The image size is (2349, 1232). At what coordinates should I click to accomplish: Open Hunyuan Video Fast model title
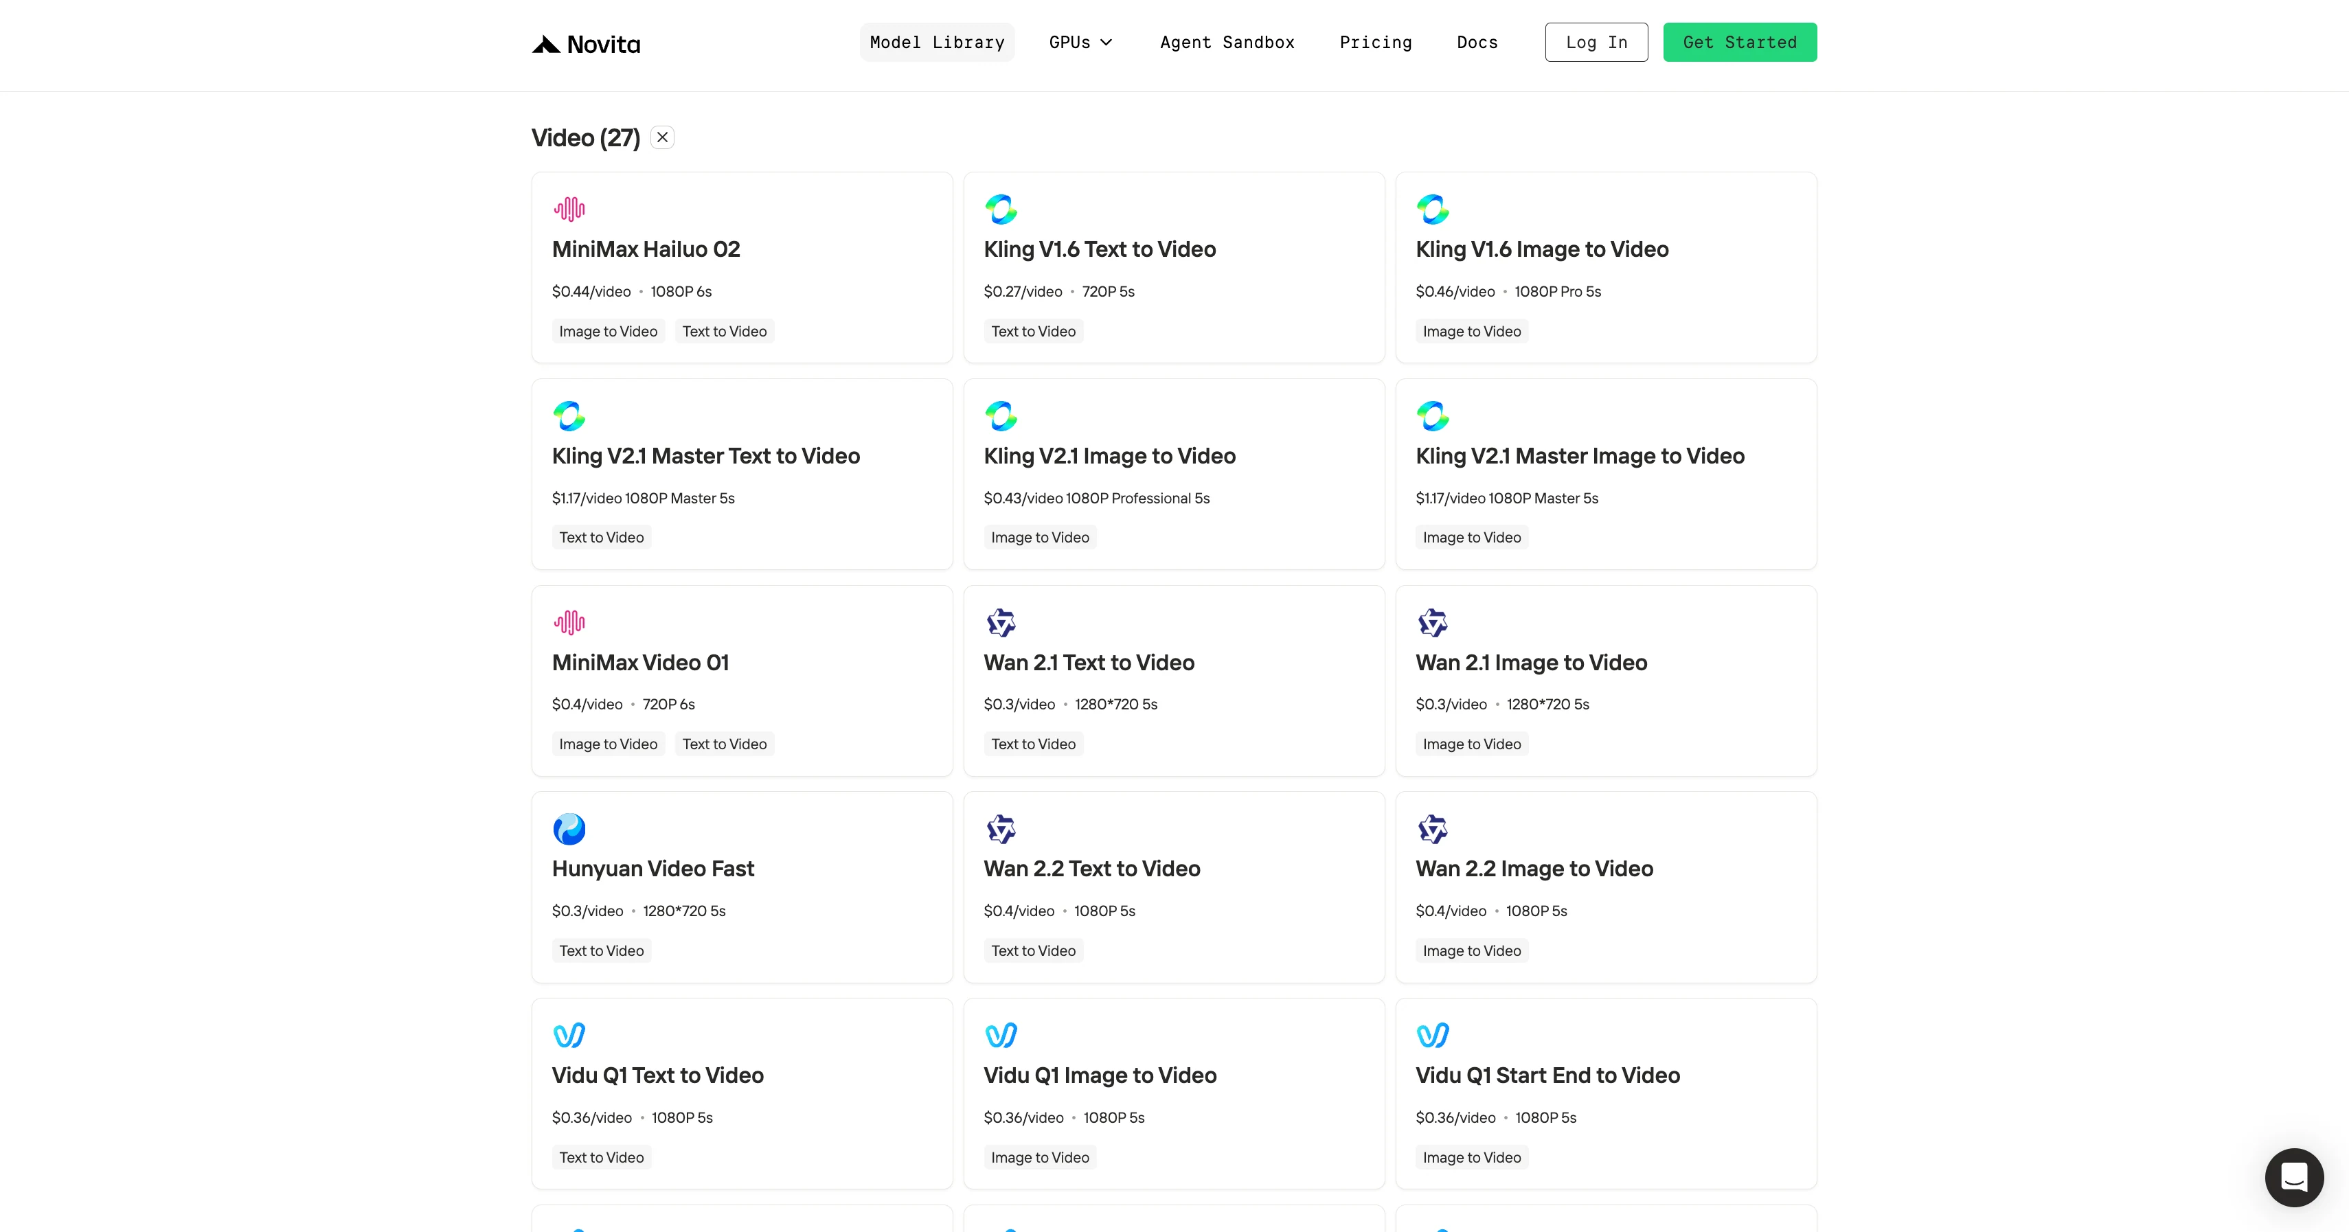click(653, 868)
